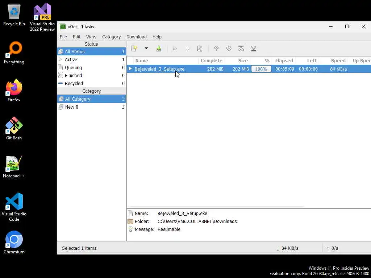Select the Finished status filter
The height and width of the screenshot is (278, 371).
91,75
